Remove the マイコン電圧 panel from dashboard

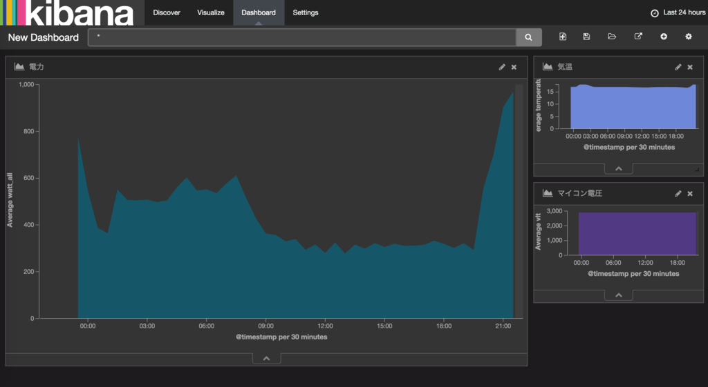coord(690,194)
